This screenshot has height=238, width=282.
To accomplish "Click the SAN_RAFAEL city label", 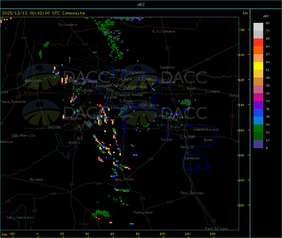I will point(115,85).
